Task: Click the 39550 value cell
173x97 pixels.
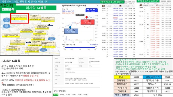Action: (167, 77)
